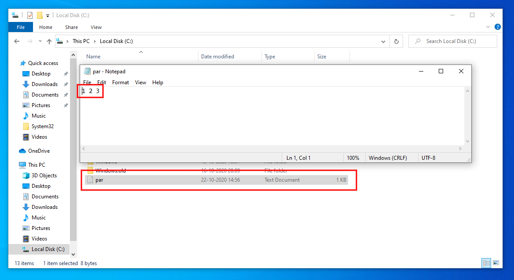
Task: Click the Refresh button beside the address bar
Action: 396,41
